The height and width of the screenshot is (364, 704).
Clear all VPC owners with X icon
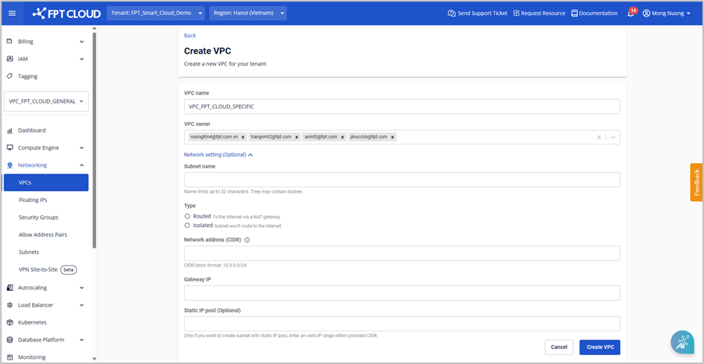point(597,137)
